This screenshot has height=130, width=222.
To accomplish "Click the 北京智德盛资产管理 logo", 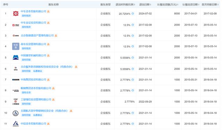I will (x=16, y=36).
